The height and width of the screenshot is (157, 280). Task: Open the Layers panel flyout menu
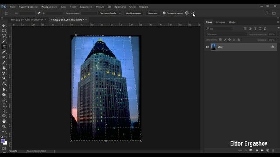(x=278, y=22)
